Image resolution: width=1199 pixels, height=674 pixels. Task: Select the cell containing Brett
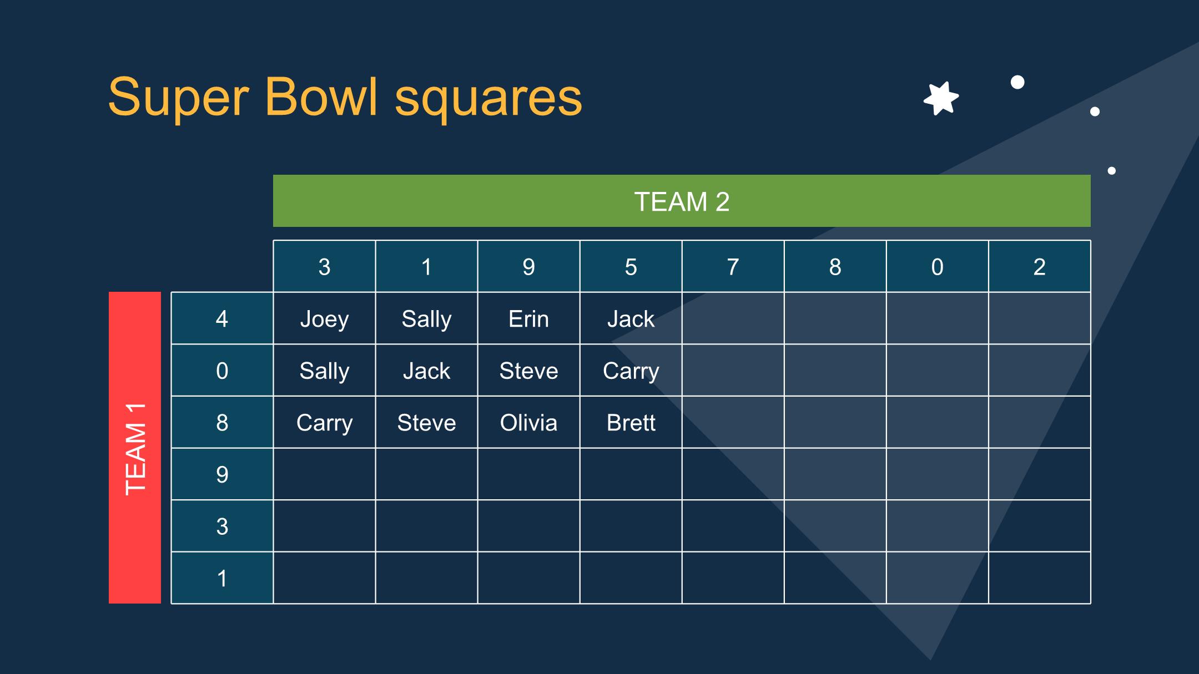tap(631, 422)
